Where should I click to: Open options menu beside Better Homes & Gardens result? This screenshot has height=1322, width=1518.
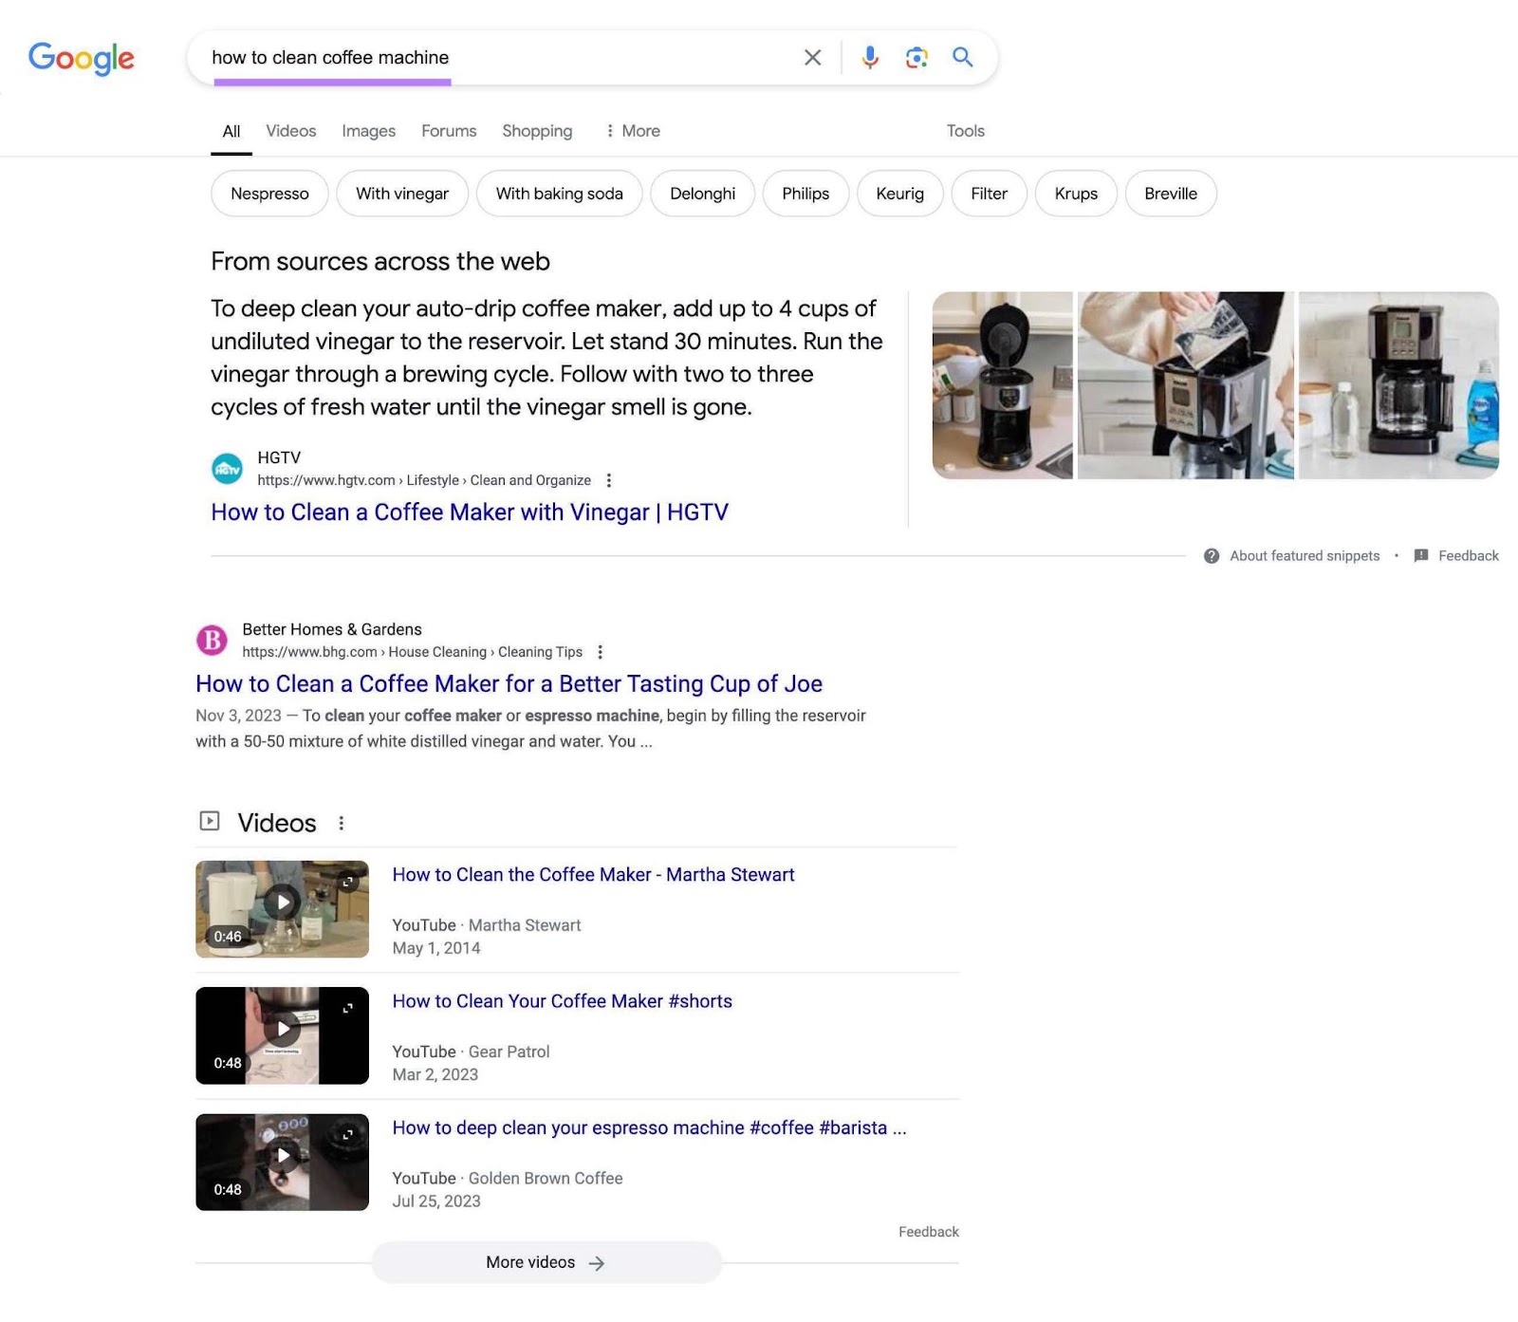tap(601, 652)
